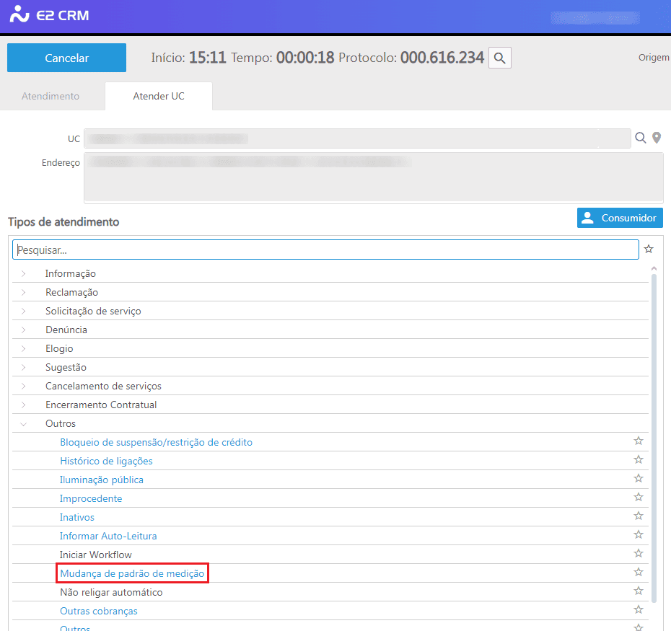Expand the Solicitação de serviço category
This screenshot has height=631, width=671.
[24, 311]
